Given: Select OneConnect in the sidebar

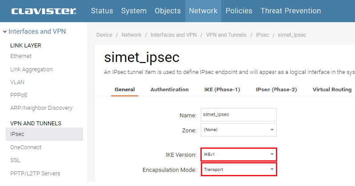Looking at the screenshot, I should point(26,147).
